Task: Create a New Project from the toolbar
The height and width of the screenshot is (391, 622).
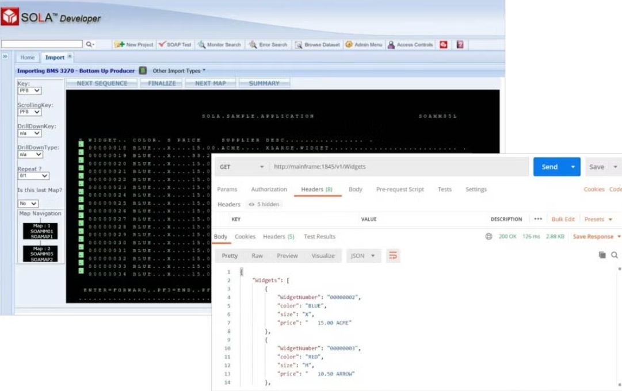Action: click(x=134, y=44)
